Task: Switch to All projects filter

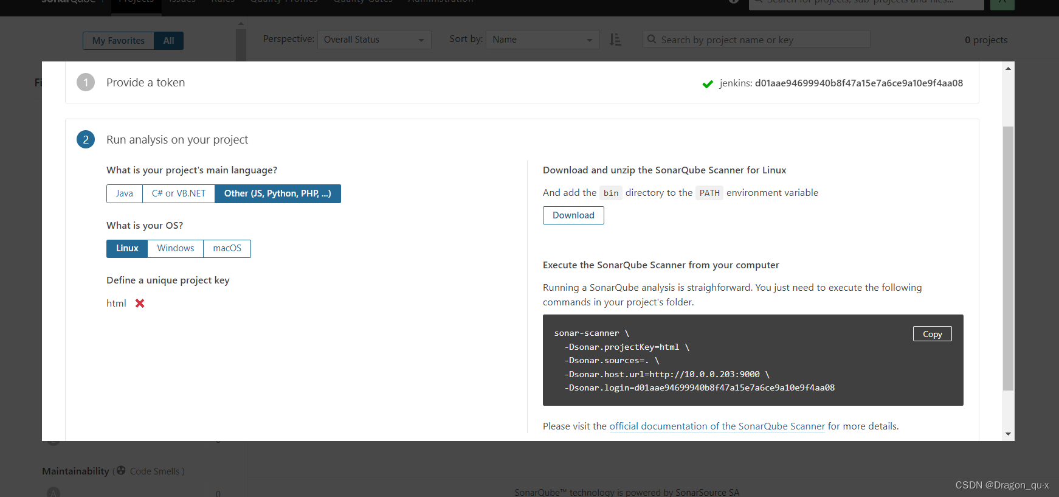Action: tap(168, 41)
